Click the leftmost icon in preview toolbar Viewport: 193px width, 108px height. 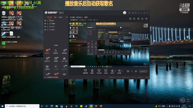point(130,19)
